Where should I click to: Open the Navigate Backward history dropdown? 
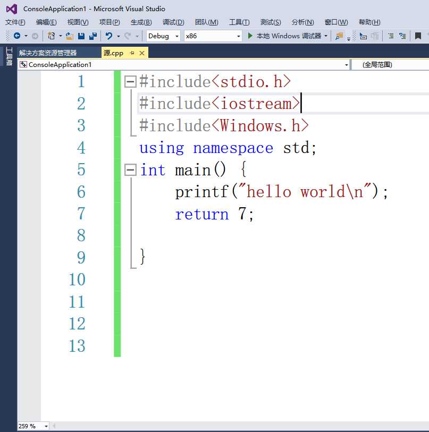click(x=26, y=36)
